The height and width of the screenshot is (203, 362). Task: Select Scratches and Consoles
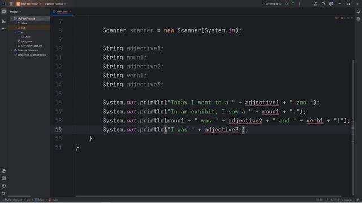[x=30, y=55]
